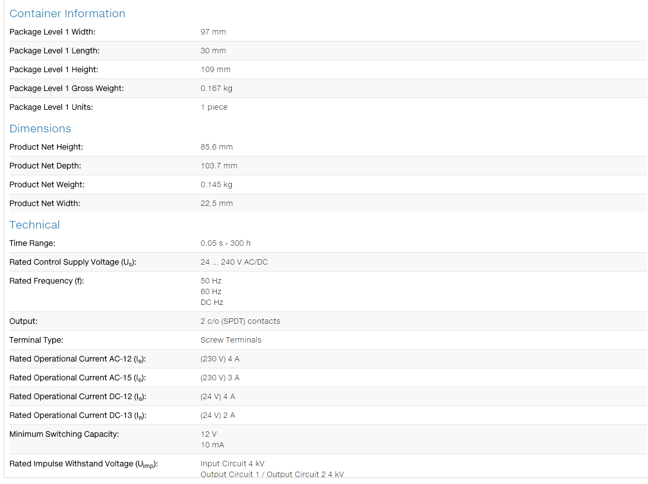
Task: Select the Rated Control Supply Voltage label
Action: click(x=73, y=262)
